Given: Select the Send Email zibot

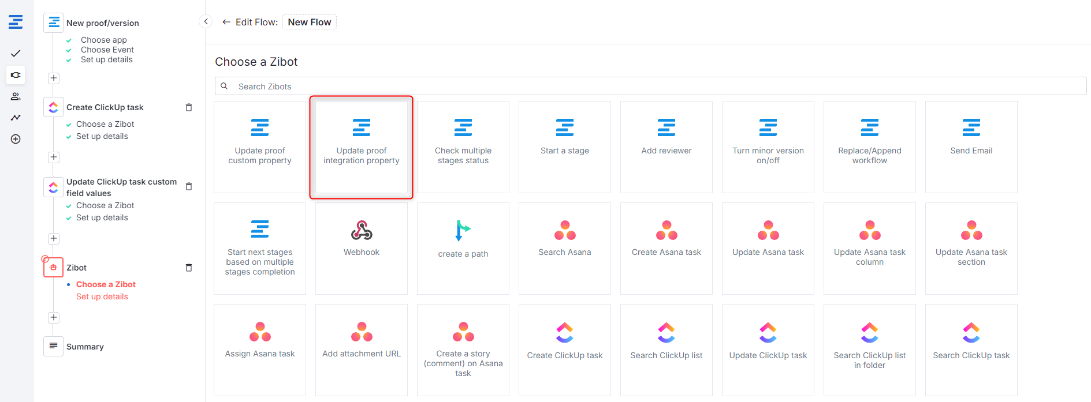Looking at the screenshot, I should [971, 146].
